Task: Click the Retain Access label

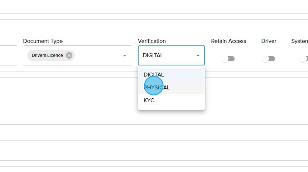Action: click(x=228, y=41)
